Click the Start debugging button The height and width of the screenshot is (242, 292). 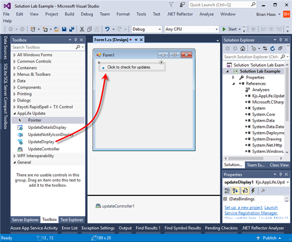pyautogui.click(x=230, y=29)
